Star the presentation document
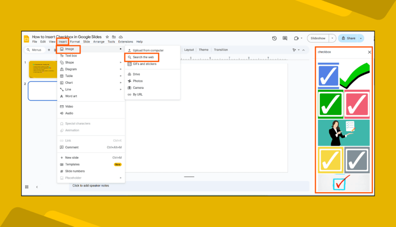This screenshot has height=227, width=396. (107, 37)
